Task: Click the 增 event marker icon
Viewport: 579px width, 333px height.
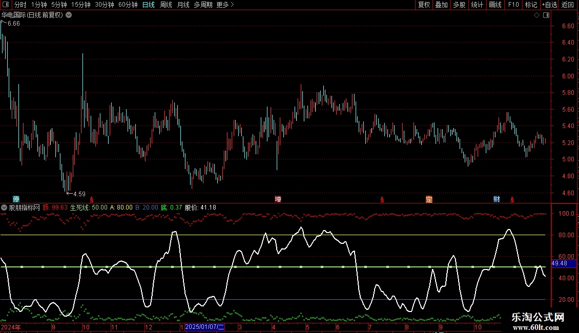Action: pyautogui.click(x=278, y=199)
